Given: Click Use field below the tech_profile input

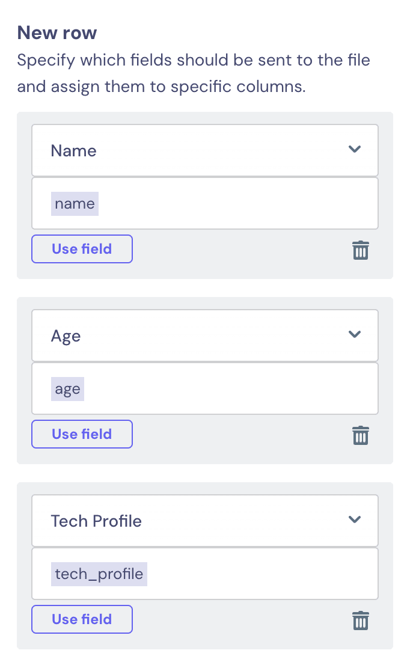Looking at the screenshot, I should (x=82, y=619).
